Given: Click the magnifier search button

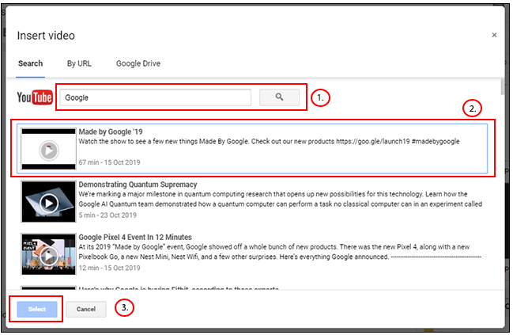Looking at the screenshot, I should [x=279, y=97].
